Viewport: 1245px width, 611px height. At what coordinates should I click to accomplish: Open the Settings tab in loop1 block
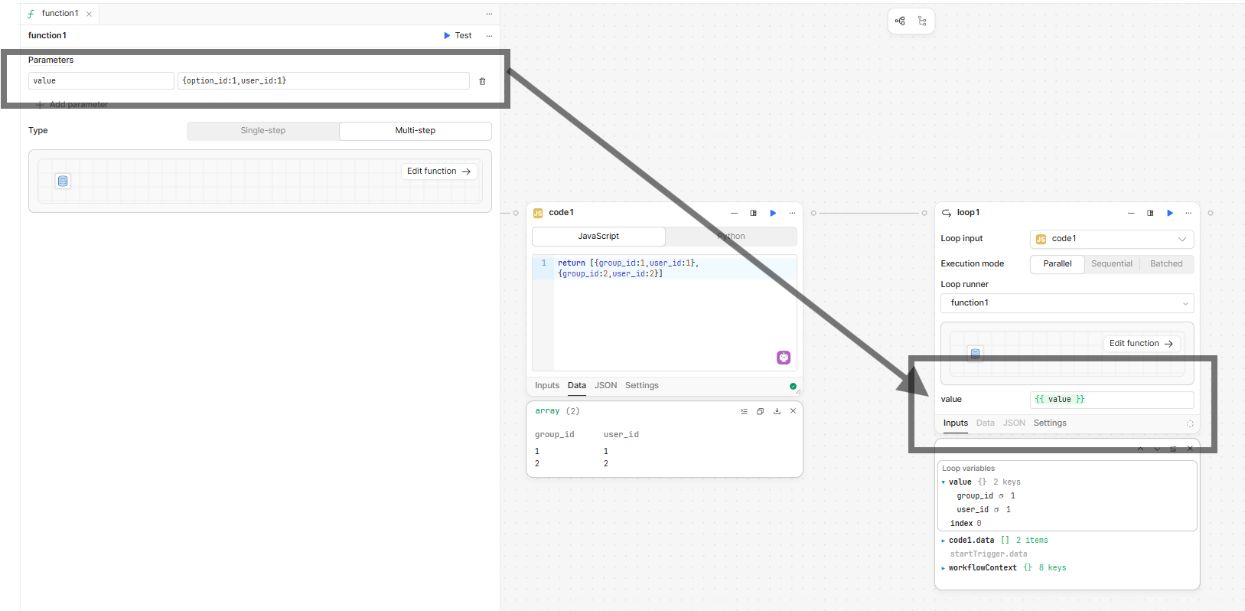1049,423
